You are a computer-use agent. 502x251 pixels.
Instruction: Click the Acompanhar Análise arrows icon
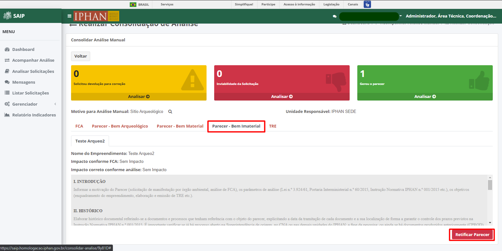[x=7, y=60]
